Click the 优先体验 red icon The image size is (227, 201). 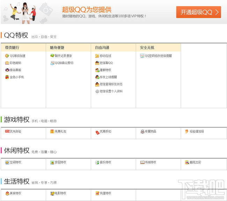pyautogui.click(x=7, y=131)
